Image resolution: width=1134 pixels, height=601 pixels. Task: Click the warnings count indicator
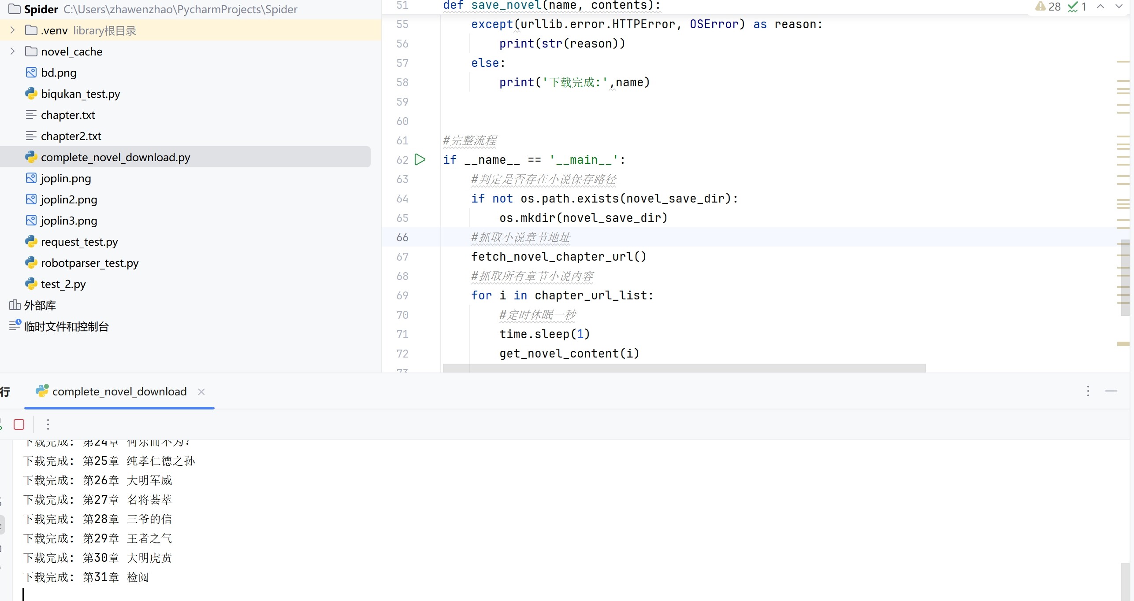point(1048,6)
